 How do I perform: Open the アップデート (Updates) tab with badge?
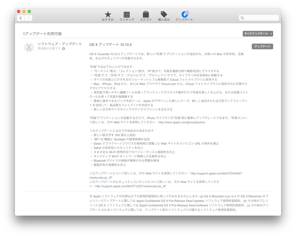point(184,16)
